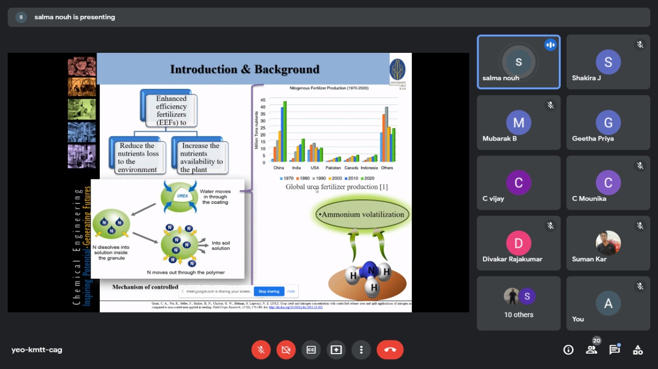Click the 2020 green legend swatch in chart
The height and width of the screenshot is (369, 658).
pos(361,179)
